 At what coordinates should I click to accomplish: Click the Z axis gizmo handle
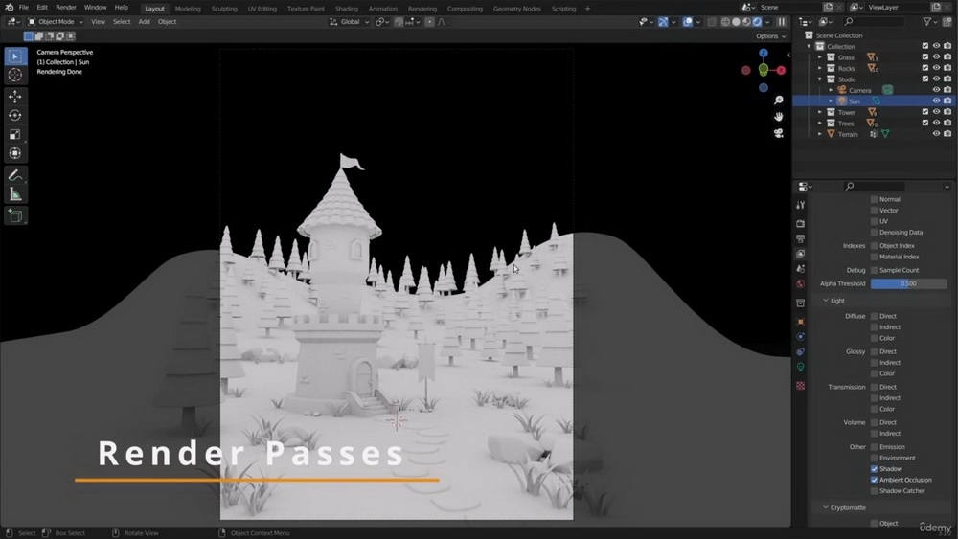pyautogui.click(x=764, y=53)
